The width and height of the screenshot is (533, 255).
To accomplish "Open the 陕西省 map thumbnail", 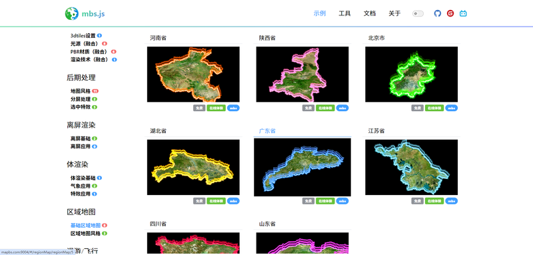I will coord(302,75).
